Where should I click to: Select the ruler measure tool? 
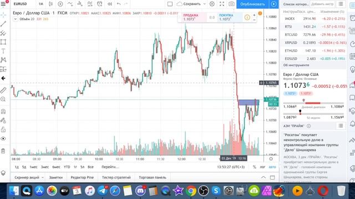coord(3,91)
